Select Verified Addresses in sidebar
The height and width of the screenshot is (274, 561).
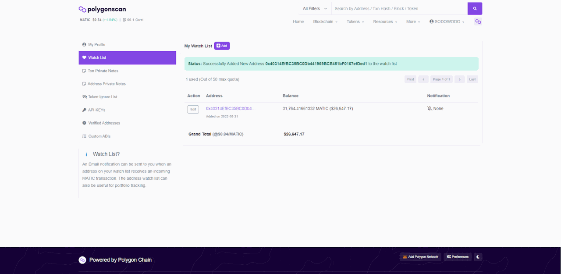(x=104, y=123)
